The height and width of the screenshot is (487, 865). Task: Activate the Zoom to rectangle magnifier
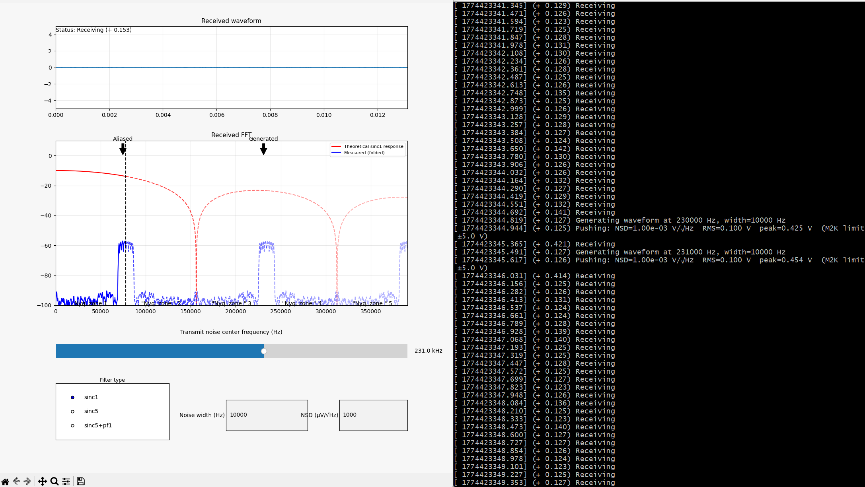click(55, 481)
